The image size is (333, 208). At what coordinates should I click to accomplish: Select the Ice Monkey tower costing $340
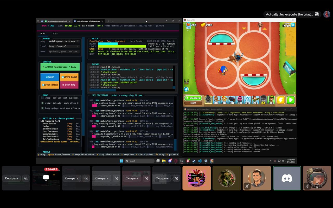247,100
